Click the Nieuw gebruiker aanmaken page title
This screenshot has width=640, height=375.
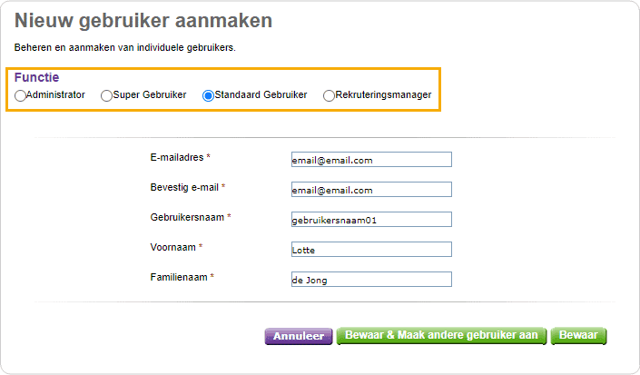tap(143, 21)
